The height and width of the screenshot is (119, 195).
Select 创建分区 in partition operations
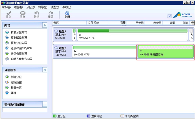[x=16, y=77]
